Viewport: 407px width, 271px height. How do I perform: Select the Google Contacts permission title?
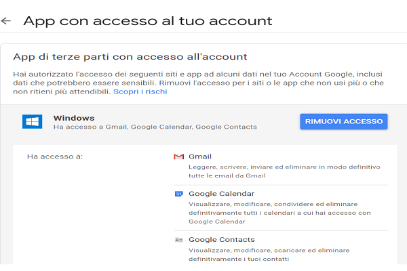222,240
